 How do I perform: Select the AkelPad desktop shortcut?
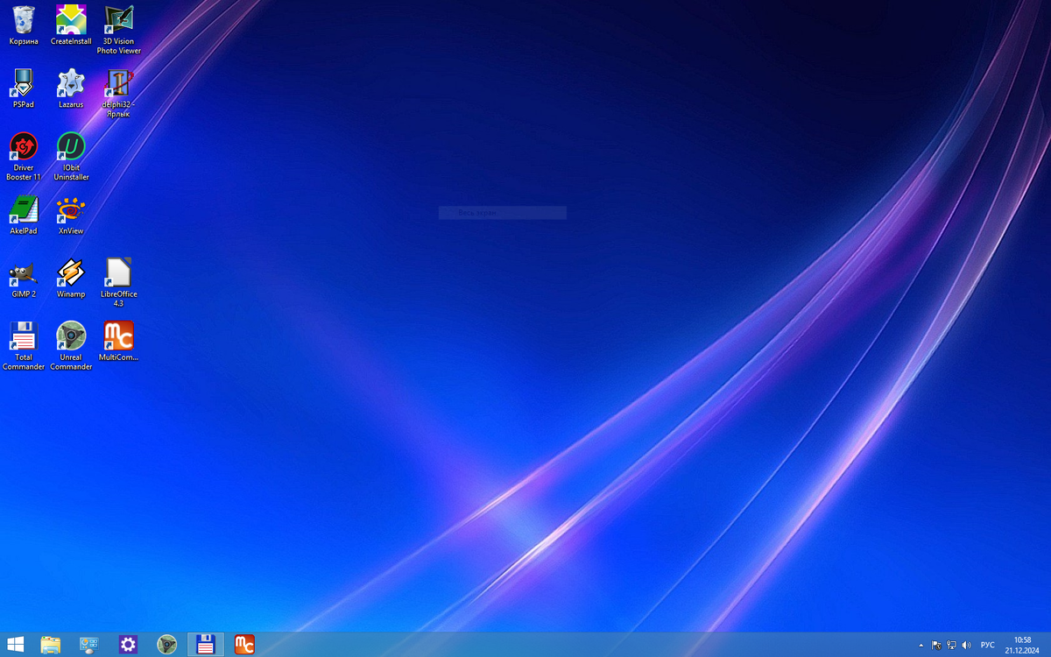24,215
